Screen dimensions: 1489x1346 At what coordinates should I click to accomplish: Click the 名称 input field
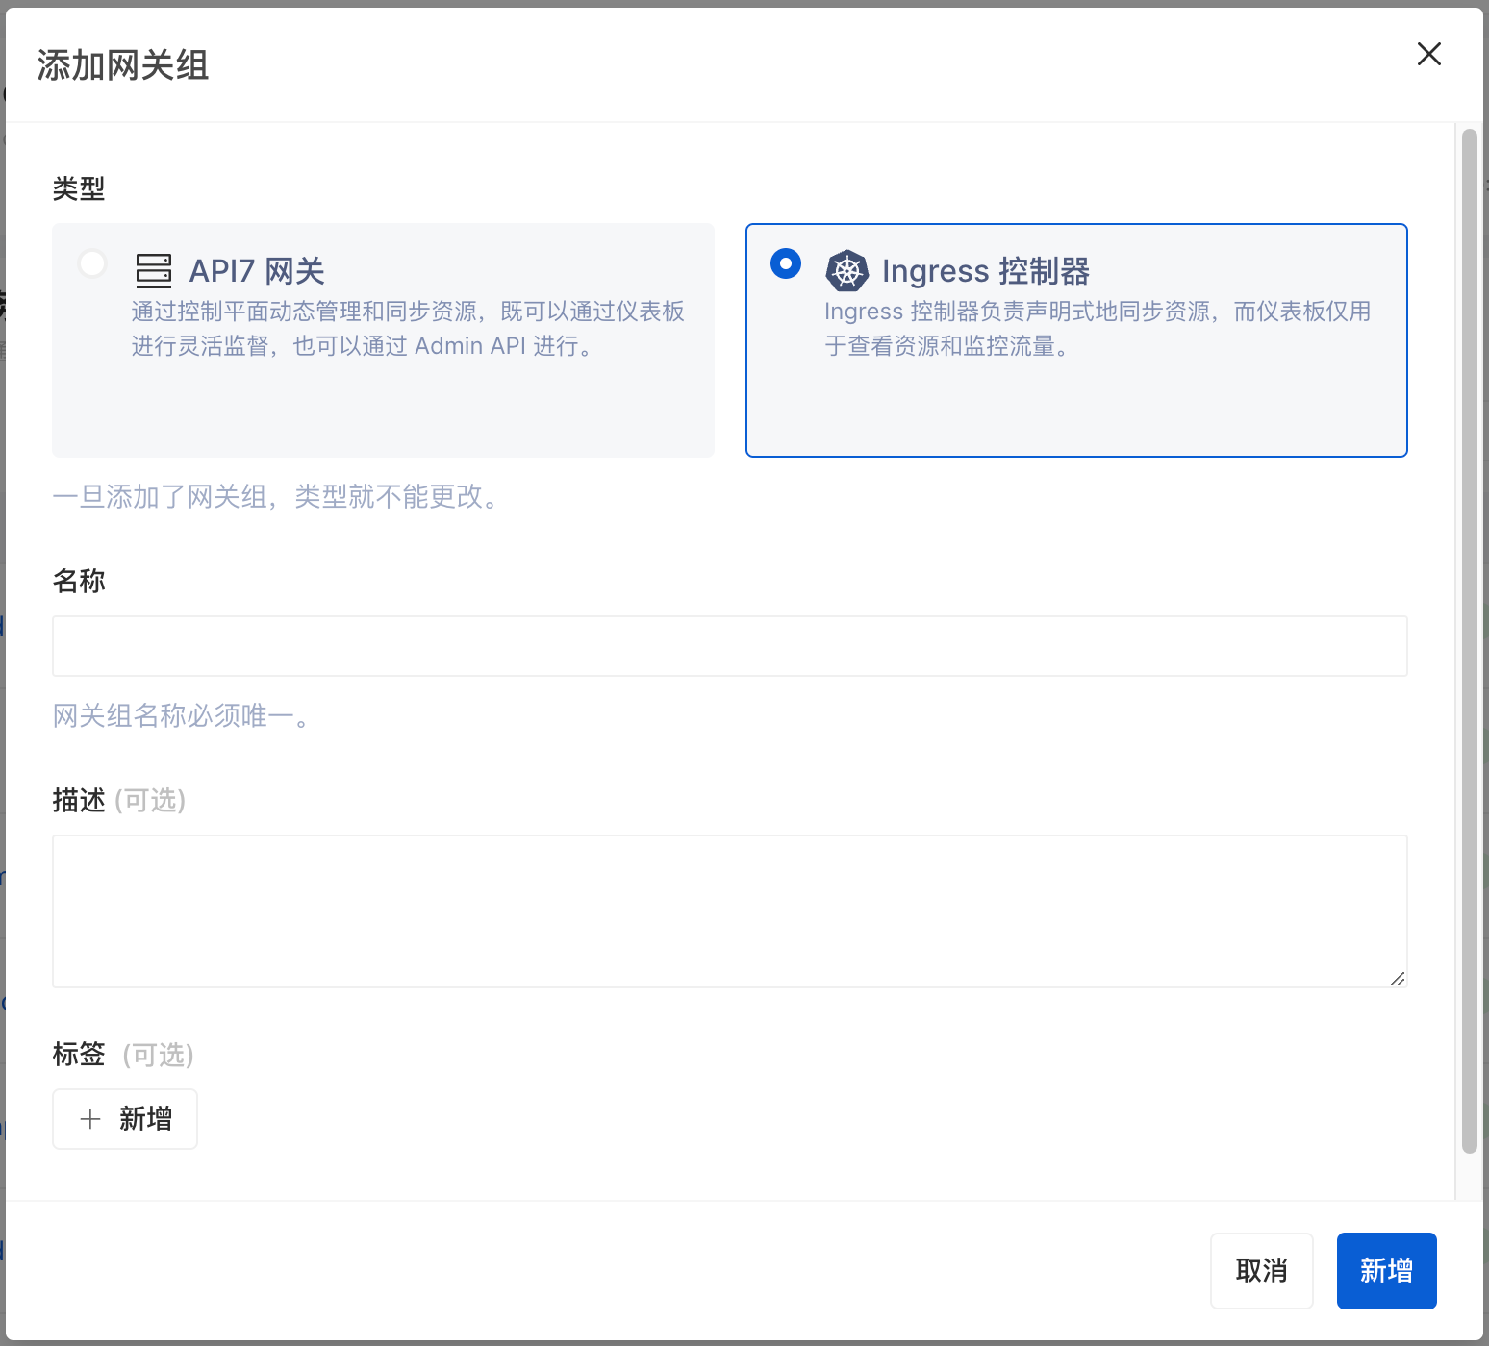pyautogui.click(x=729, y=645)
